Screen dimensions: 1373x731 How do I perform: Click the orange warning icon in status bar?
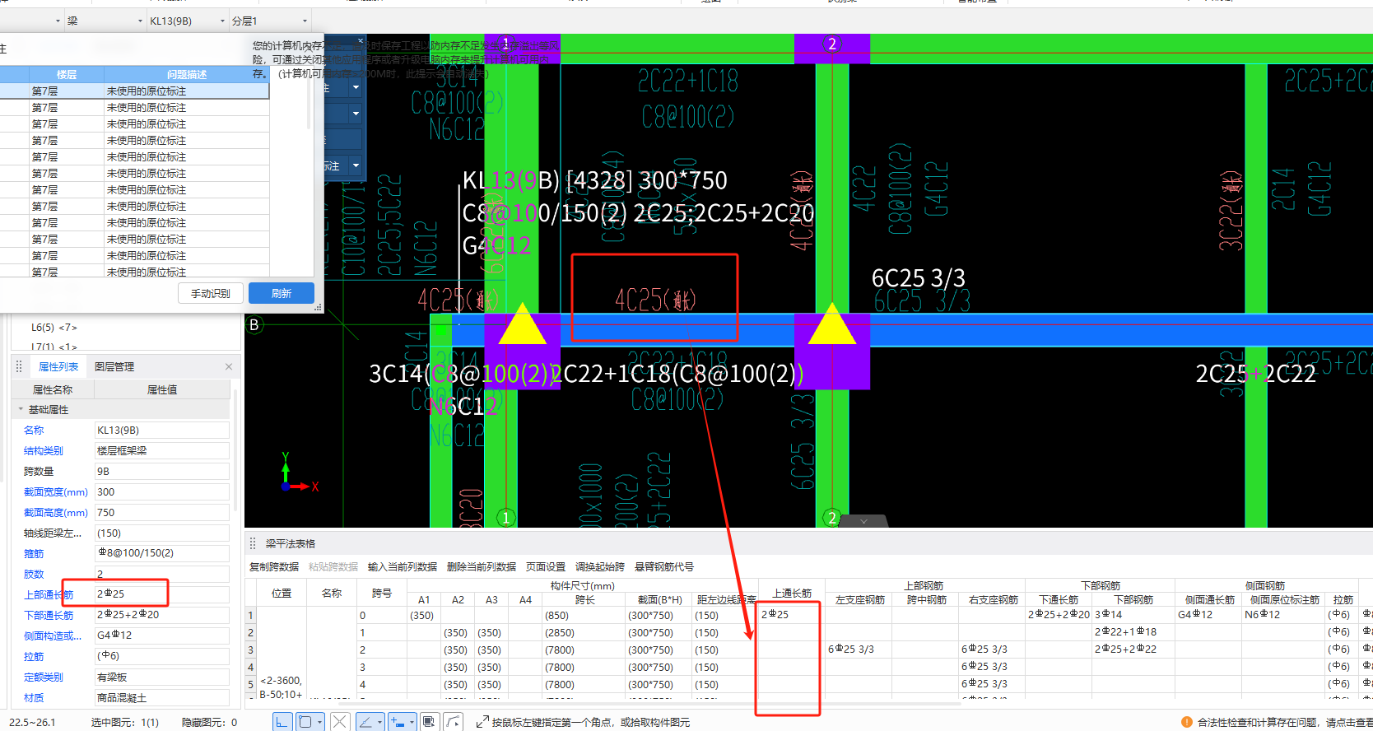1186,722
